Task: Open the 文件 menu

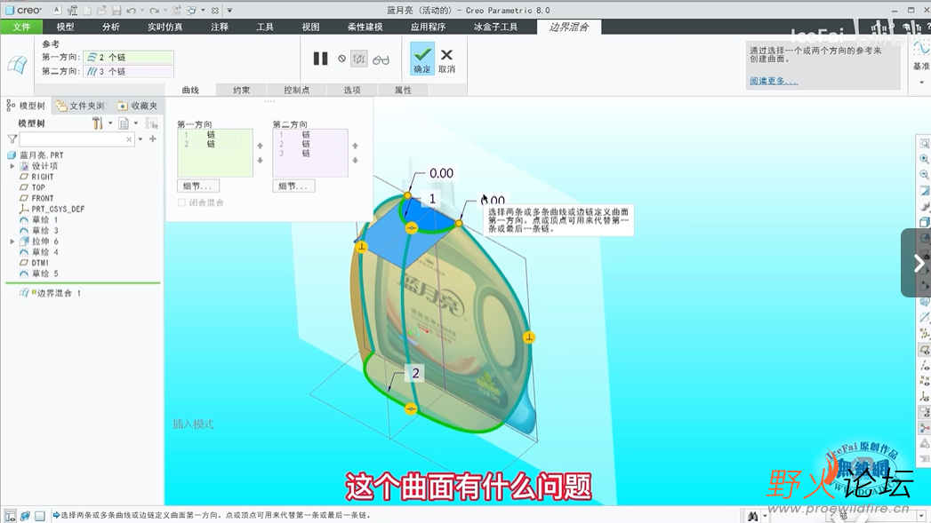Action: pyautogui.click(x=21, y=27)
